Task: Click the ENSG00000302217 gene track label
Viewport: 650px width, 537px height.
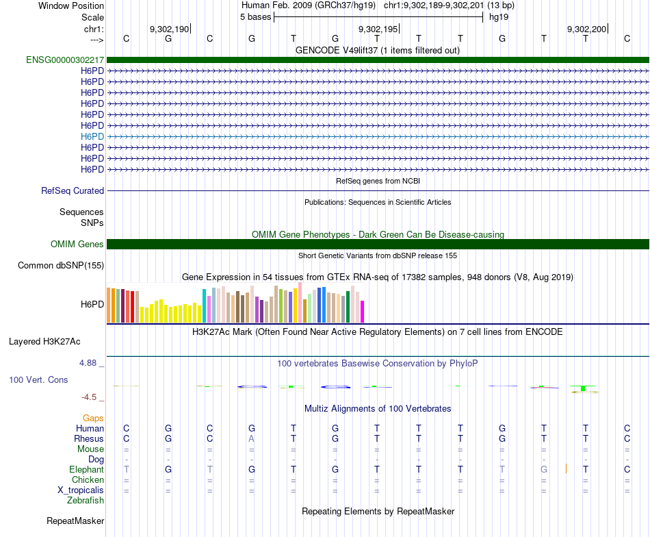Action: tap(65, 60)
